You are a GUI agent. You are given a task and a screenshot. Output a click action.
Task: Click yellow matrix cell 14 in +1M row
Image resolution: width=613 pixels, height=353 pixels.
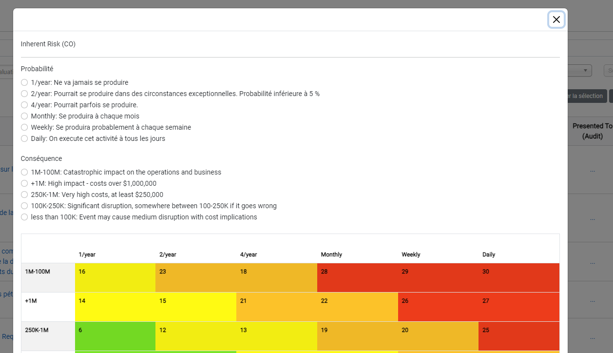pyautogui.click(x=115, y=307)
